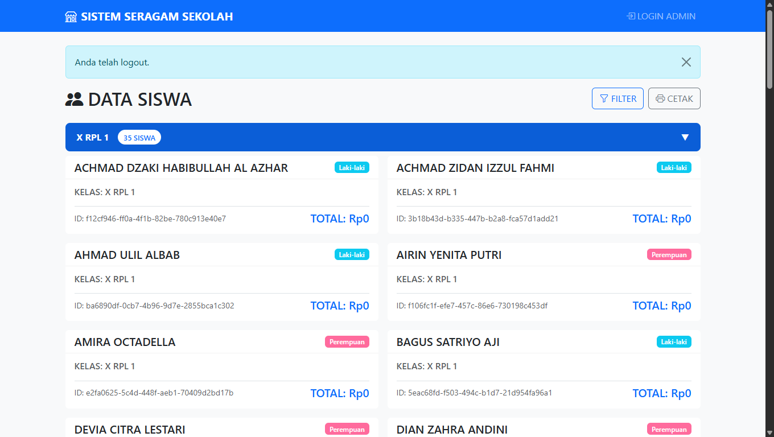Click TOTAL: Rp0 on AHMAD ULIL ALBAB card

[x=340, y=306]
